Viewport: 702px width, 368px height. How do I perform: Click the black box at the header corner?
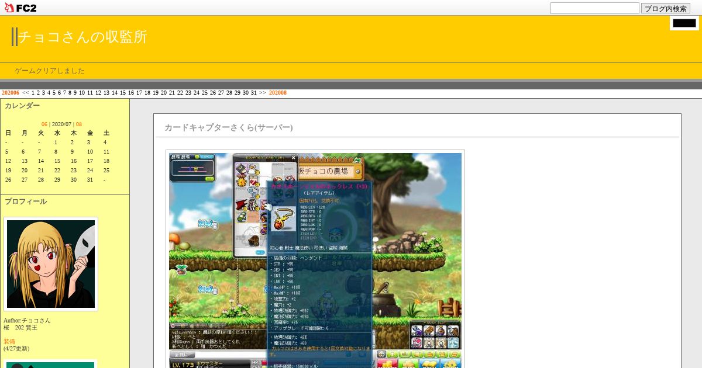(684, 23)
